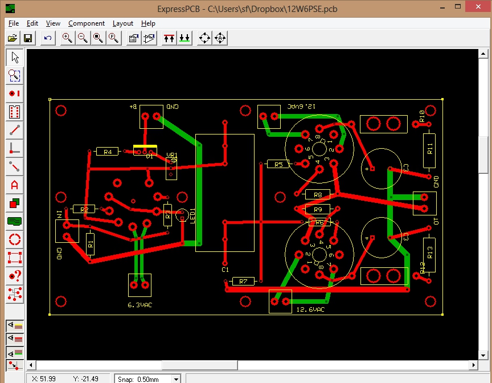Viewport: 492px width, 383px height.
Task: Select the disconnect trace tool
Action: click(x=14, y=166)
